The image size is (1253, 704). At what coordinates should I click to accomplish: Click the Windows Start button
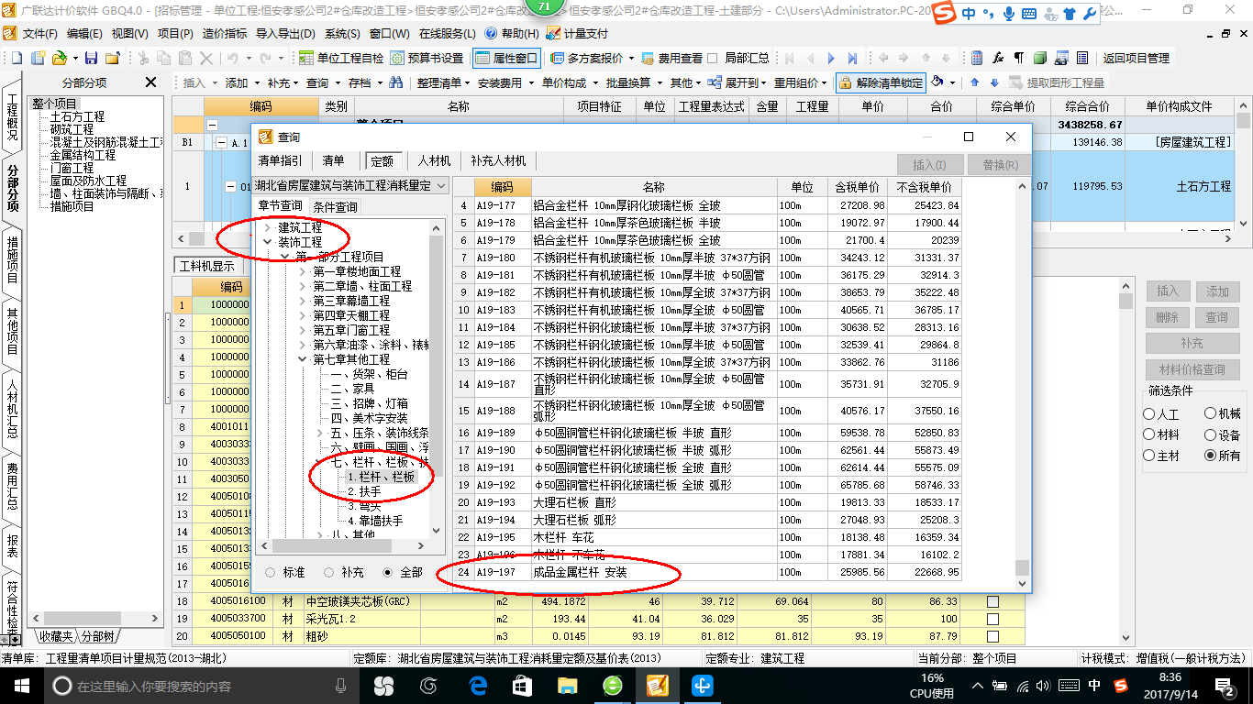point(21,686)
